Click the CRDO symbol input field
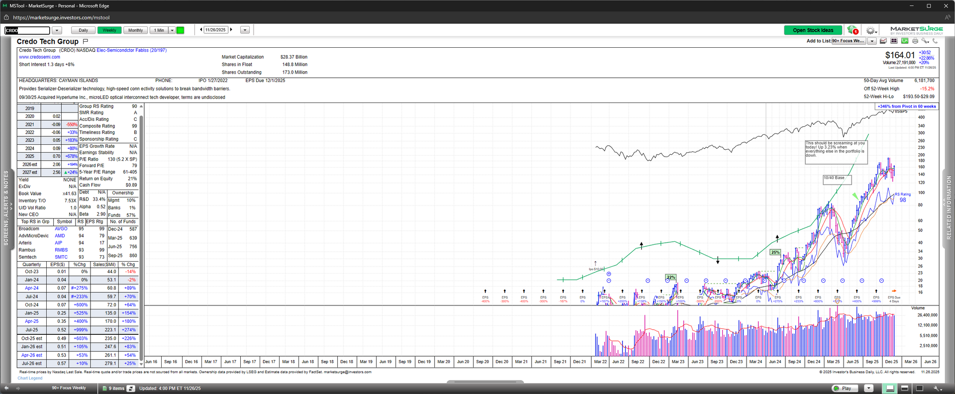955x394 pixels. (27, 30)
